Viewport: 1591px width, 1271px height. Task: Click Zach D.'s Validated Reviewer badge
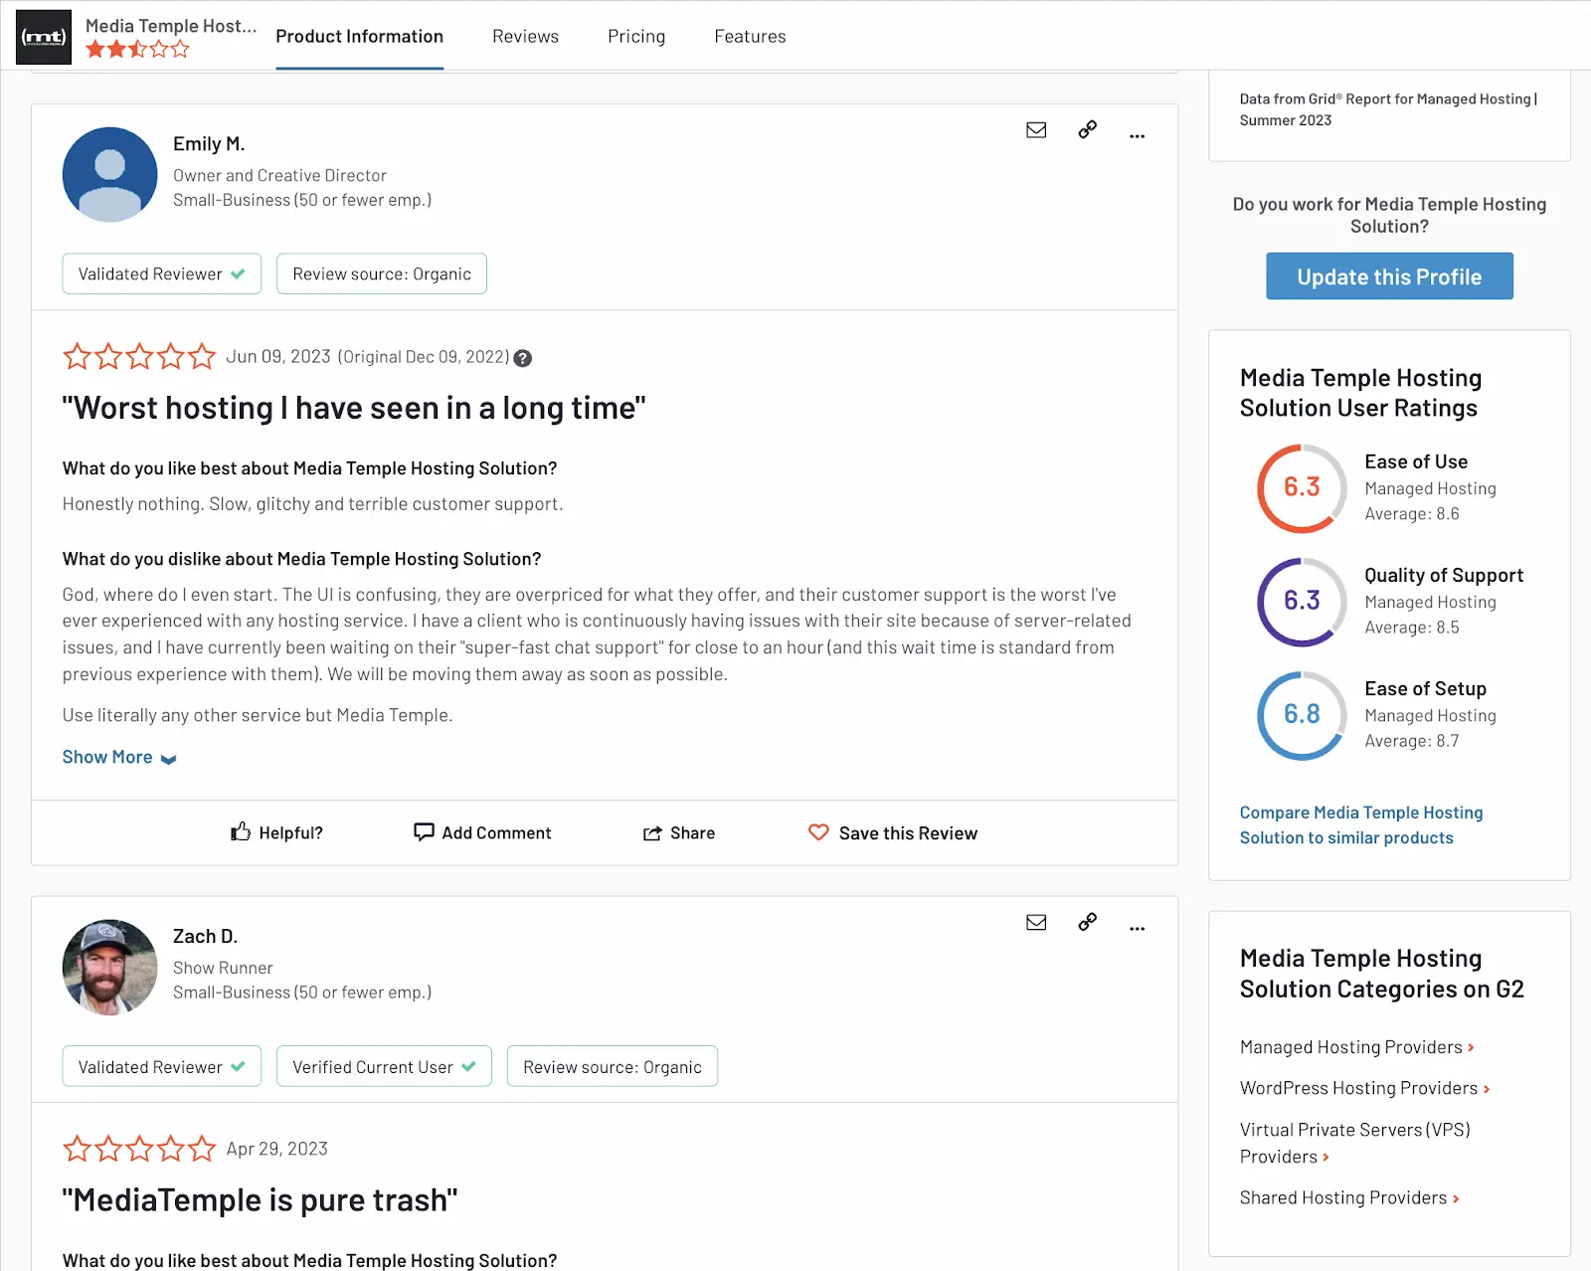pyautogui.click(x=162, y=1066)
